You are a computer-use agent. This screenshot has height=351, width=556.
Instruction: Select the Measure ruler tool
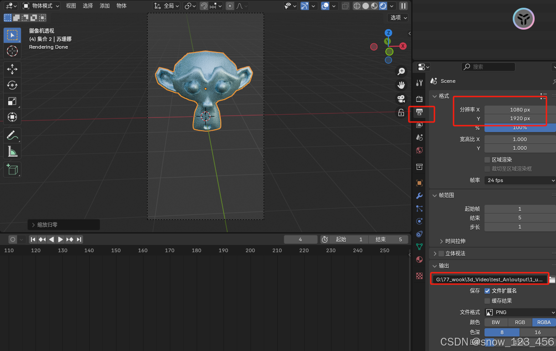point(12,151)
